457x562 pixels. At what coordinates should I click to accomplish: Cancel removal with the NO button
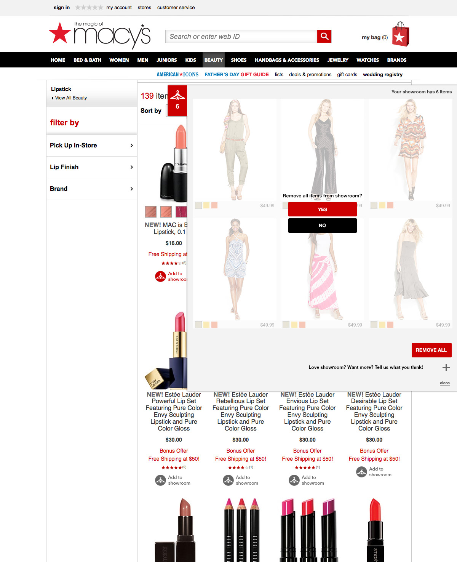(x=323, y=225)
